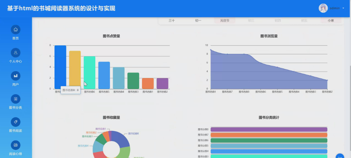Viewport: 351px width, 158px height.
Task: Select calendar cell 初五
Action: click(304, 21)
